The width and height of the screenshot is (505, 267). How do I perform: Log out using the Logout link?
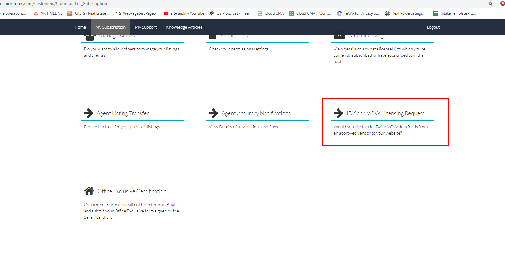tap(433, 27)
